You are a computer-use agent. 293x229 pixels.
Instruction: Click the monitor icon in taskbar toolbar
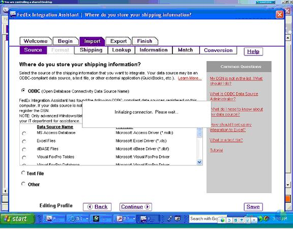point(178,218)
